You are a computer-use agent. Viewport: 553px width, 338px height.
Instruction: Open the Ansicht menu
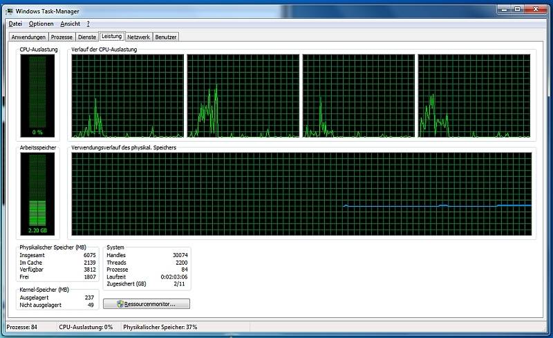coord(71,24)
